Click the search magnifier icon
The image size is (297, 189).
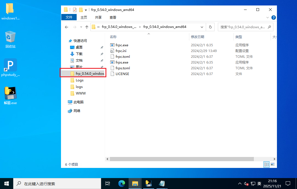coord(269,27)
